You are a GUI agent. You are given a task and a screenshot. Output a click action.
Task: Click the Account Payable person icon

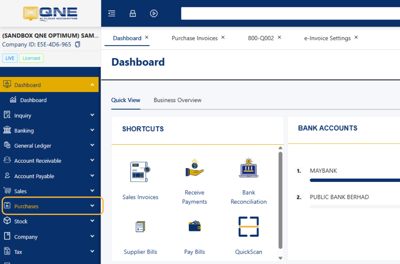(x=7, y=176)
